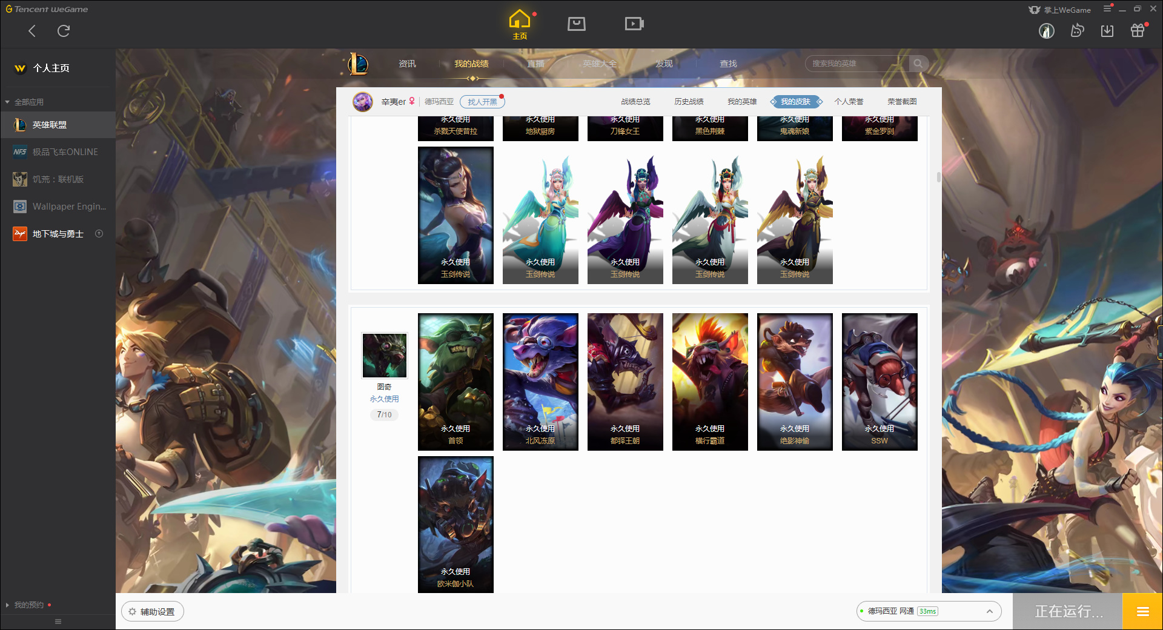Open the 首领 Twitch skin card
The width and height of the screenshot is (1163, 630).
(456, 382)
